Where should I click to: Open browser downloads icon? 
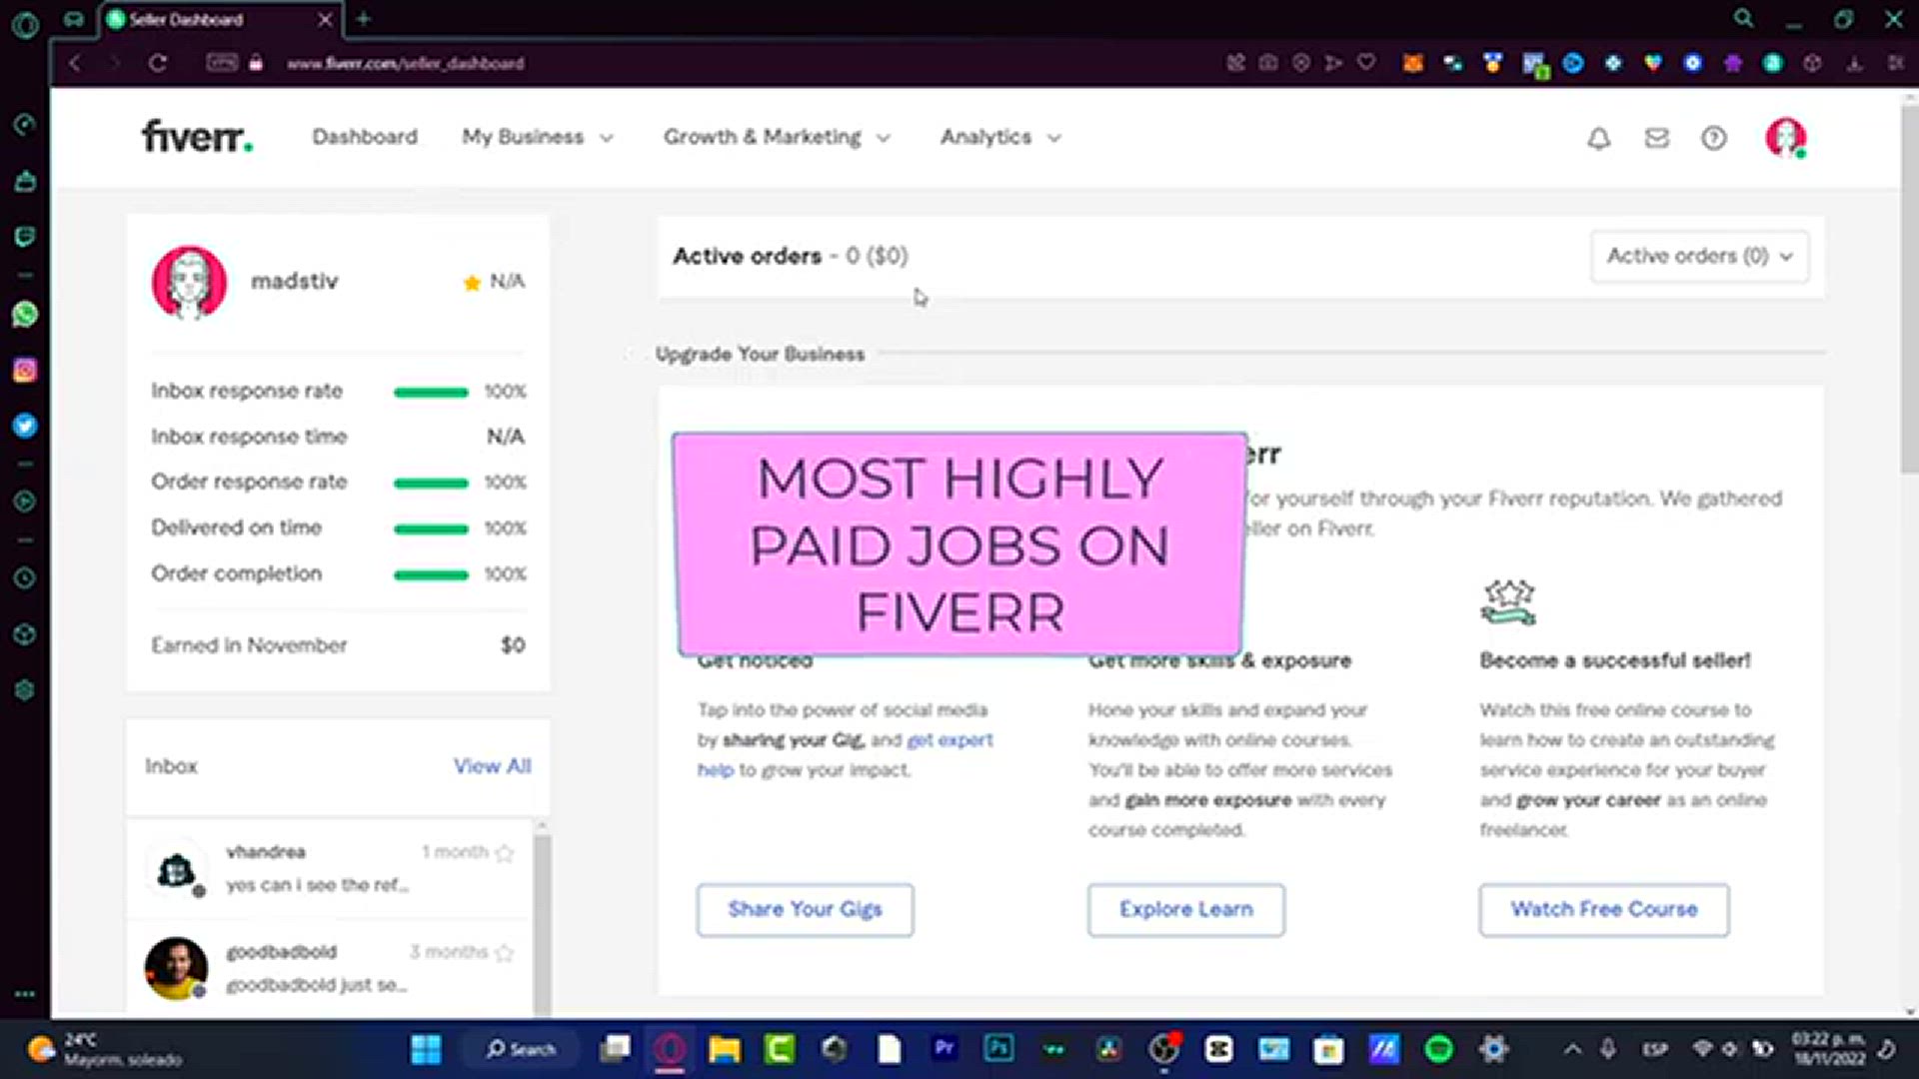(x=1855, y=63)
